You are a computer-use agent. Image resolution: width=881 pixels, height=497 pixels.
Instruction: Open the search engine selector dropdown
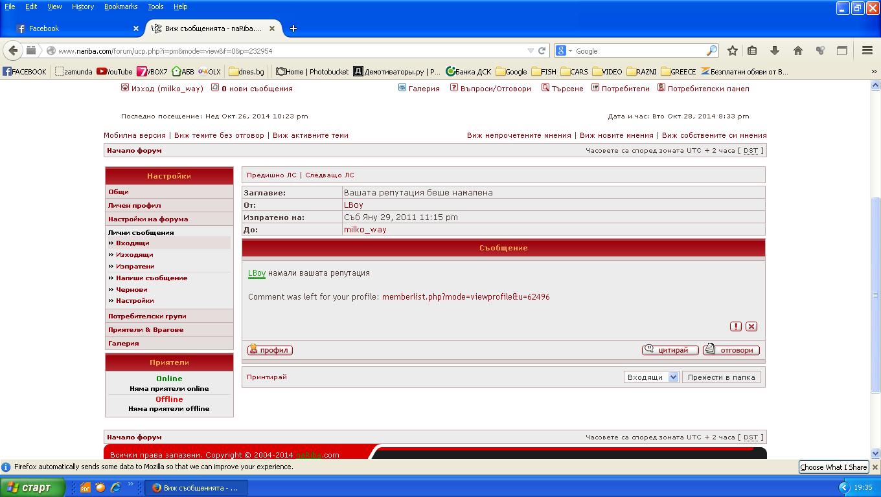point(563,50)
